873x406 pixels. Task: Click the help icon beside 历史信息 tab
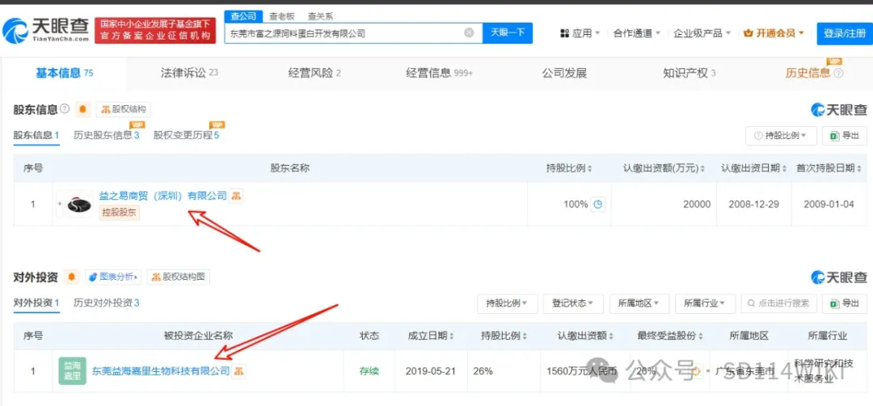pyautogui.click(x=839, y=74)
